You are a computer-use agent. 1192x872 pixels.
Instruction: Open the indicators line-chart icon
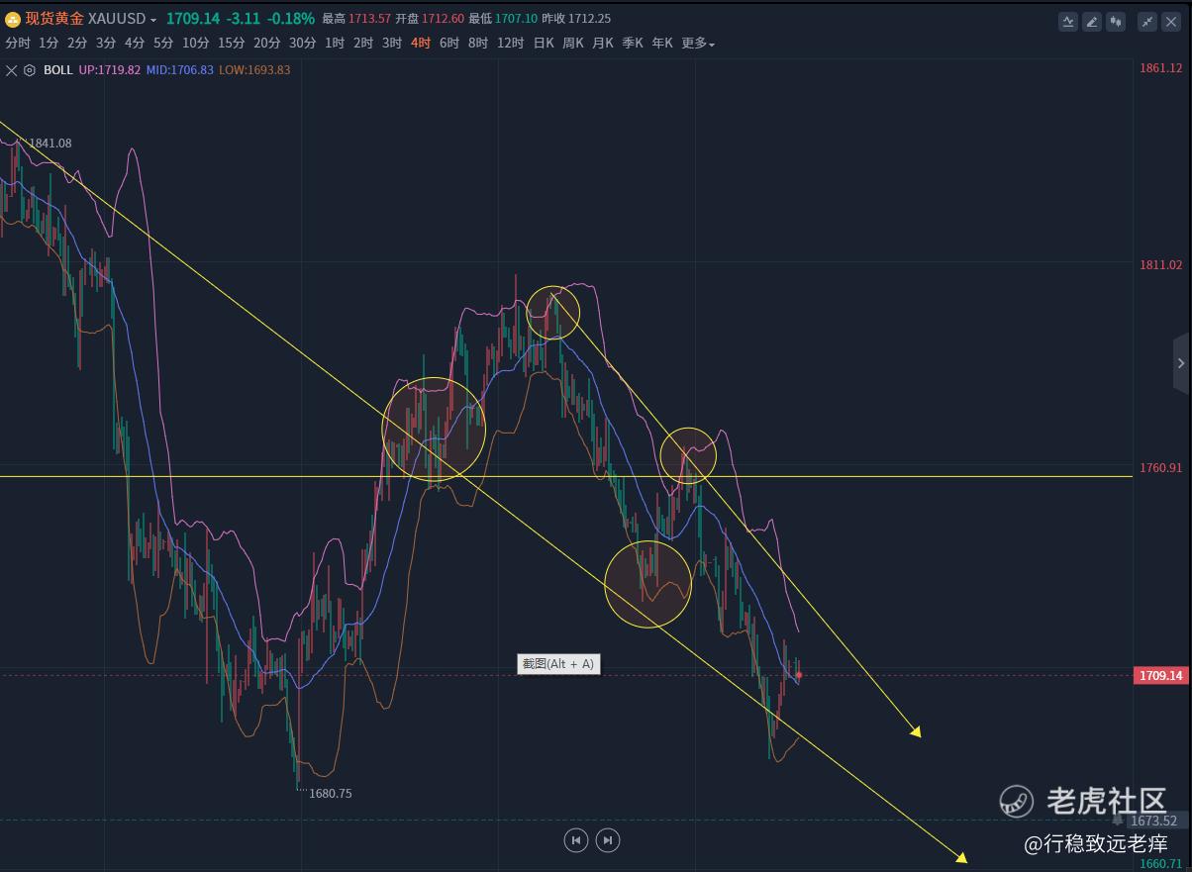pos(1068,21)
